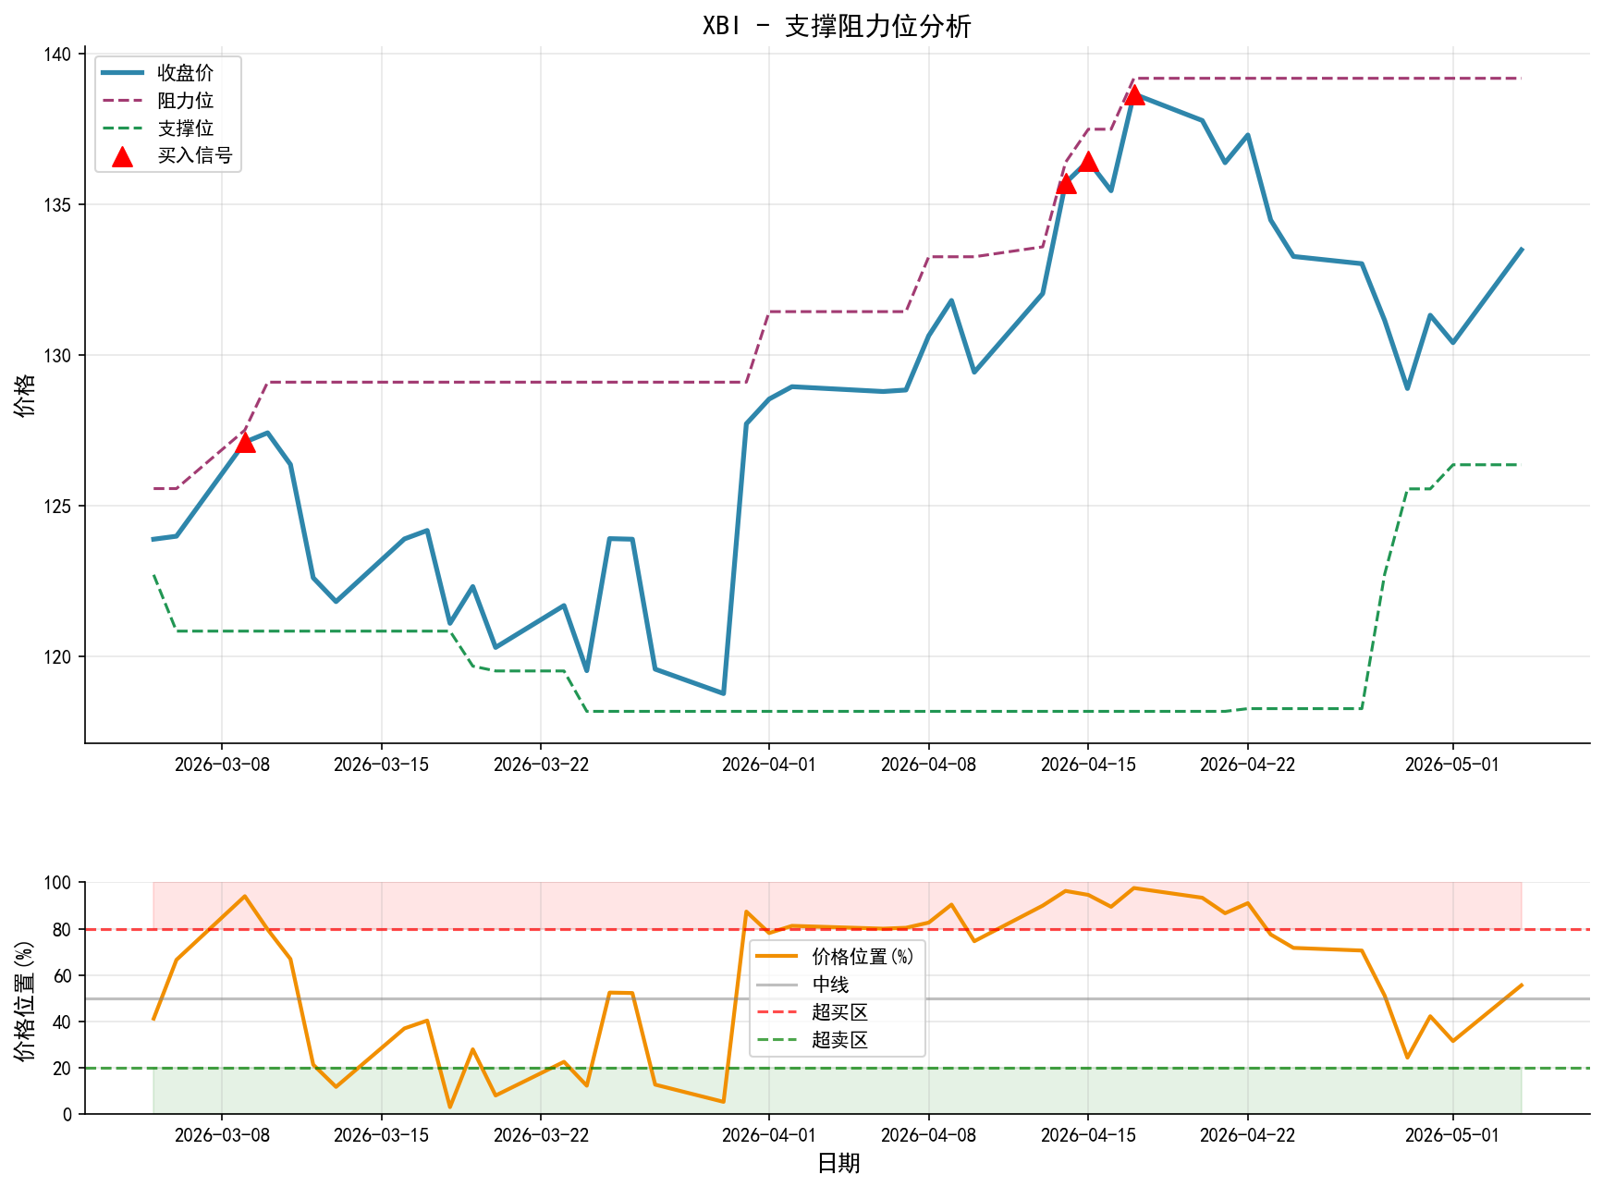This screenshot has height=1187, width=1603.
Task: Click the 价格 y-axis label
Action: pyautogui.click(x=25, y=395)
